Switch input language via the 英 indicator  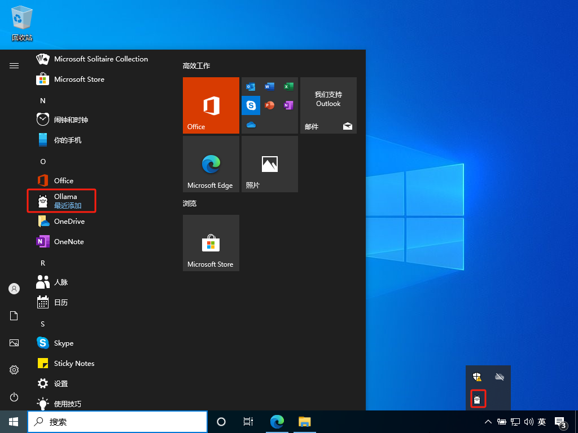pos(542,422)
